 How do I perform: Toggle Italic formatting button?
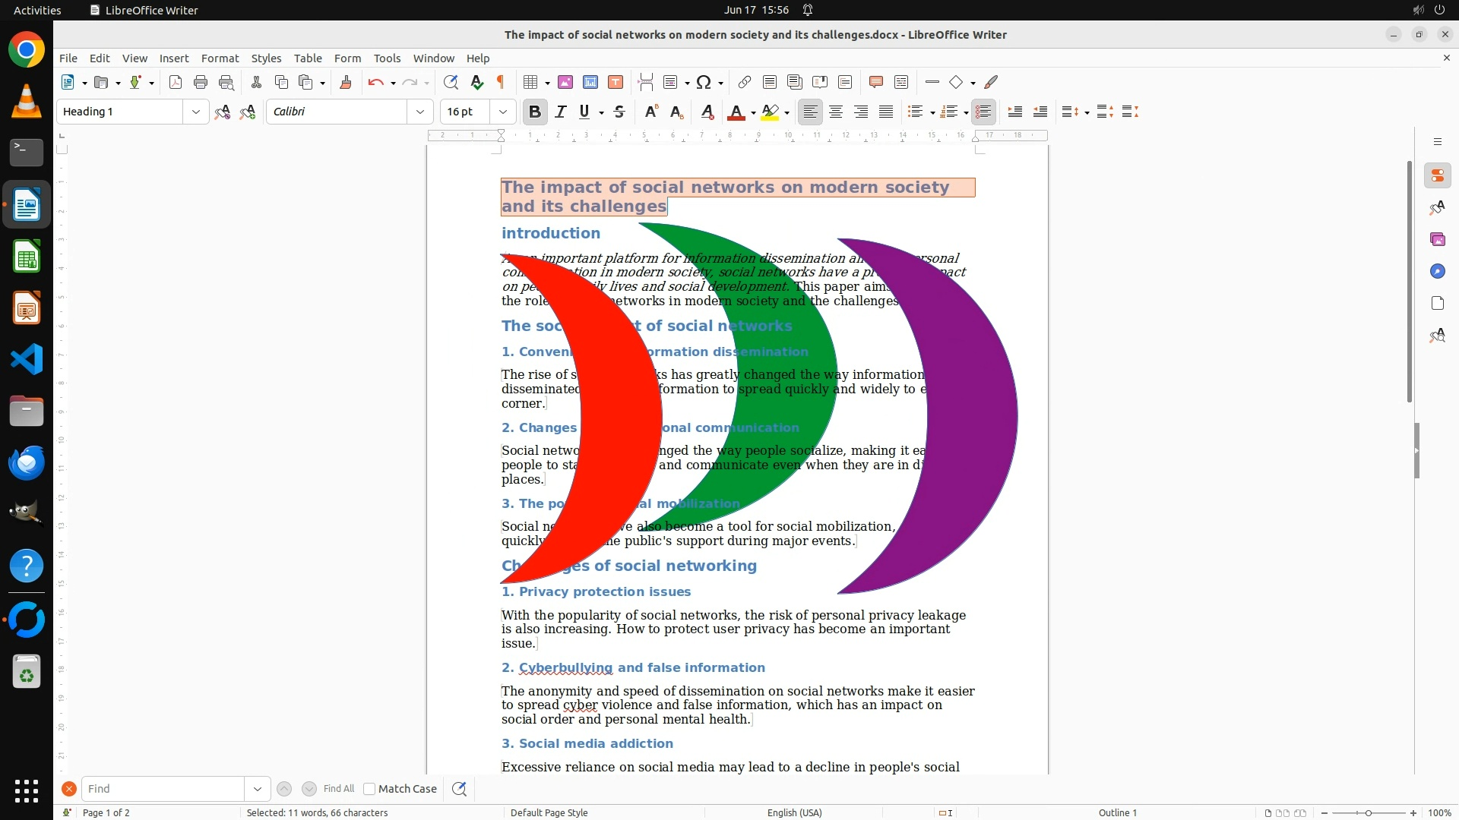click(x=561, y=112)
